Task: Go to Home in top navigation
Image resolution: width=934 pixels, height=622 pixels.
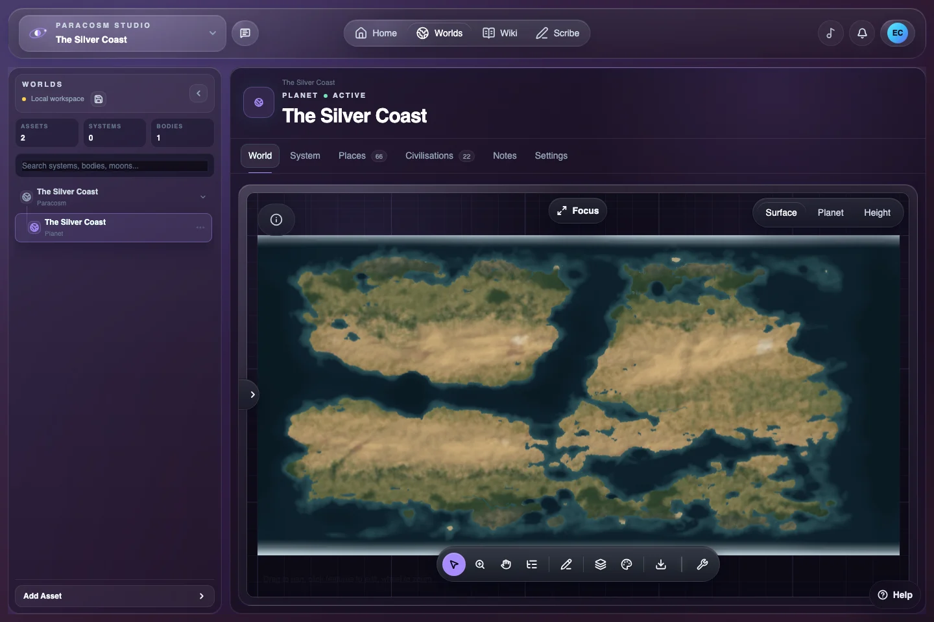Action: point(376,33)
